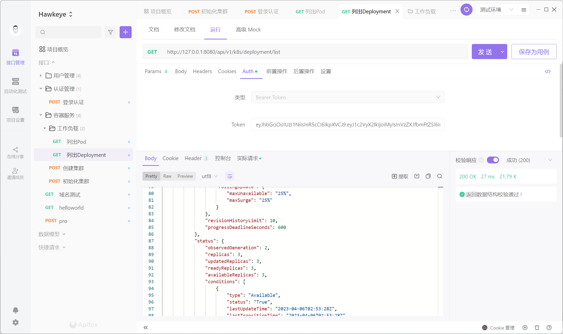Open the 发送 button dropdown arrow
This screenshot has width=563, height=334.
(x=502, y=52)
